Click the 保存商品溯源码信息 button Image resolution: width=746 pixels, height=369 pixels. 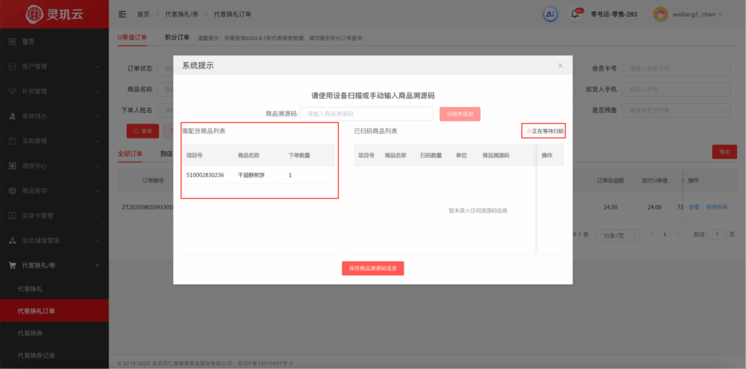373,268
